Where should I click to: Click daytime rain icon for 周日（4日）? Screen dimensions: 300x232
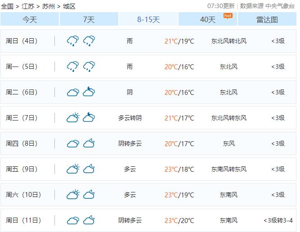(x=73, y=41)
